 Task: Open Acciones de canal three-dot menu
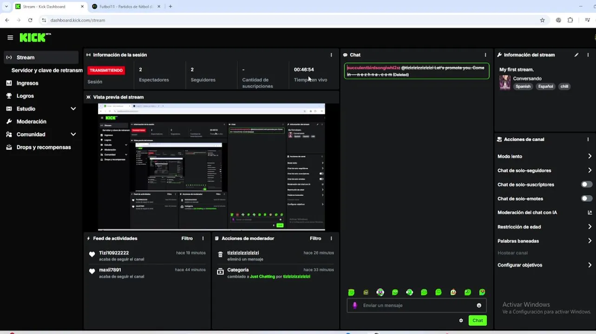click(x=588, y=139)
